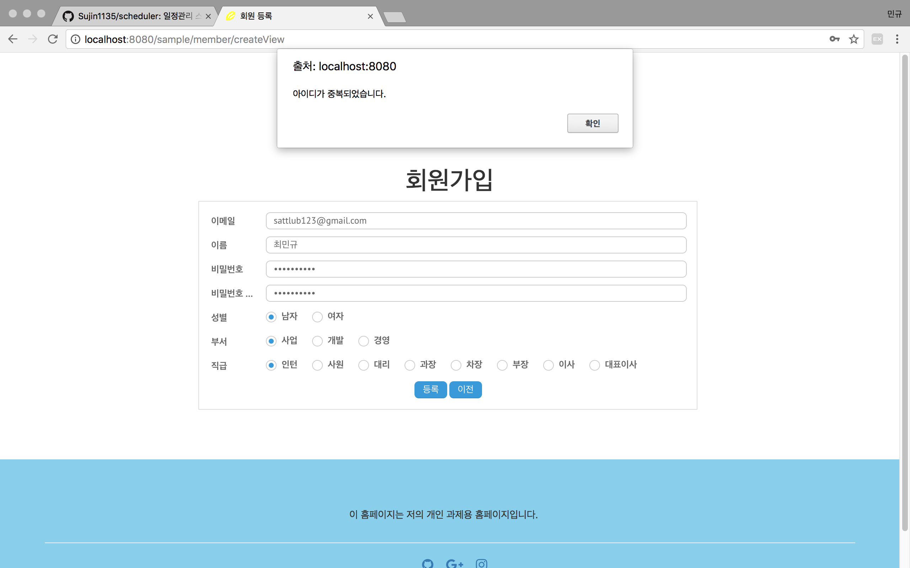Click the 이메일 input field

(x=476, y=221)
